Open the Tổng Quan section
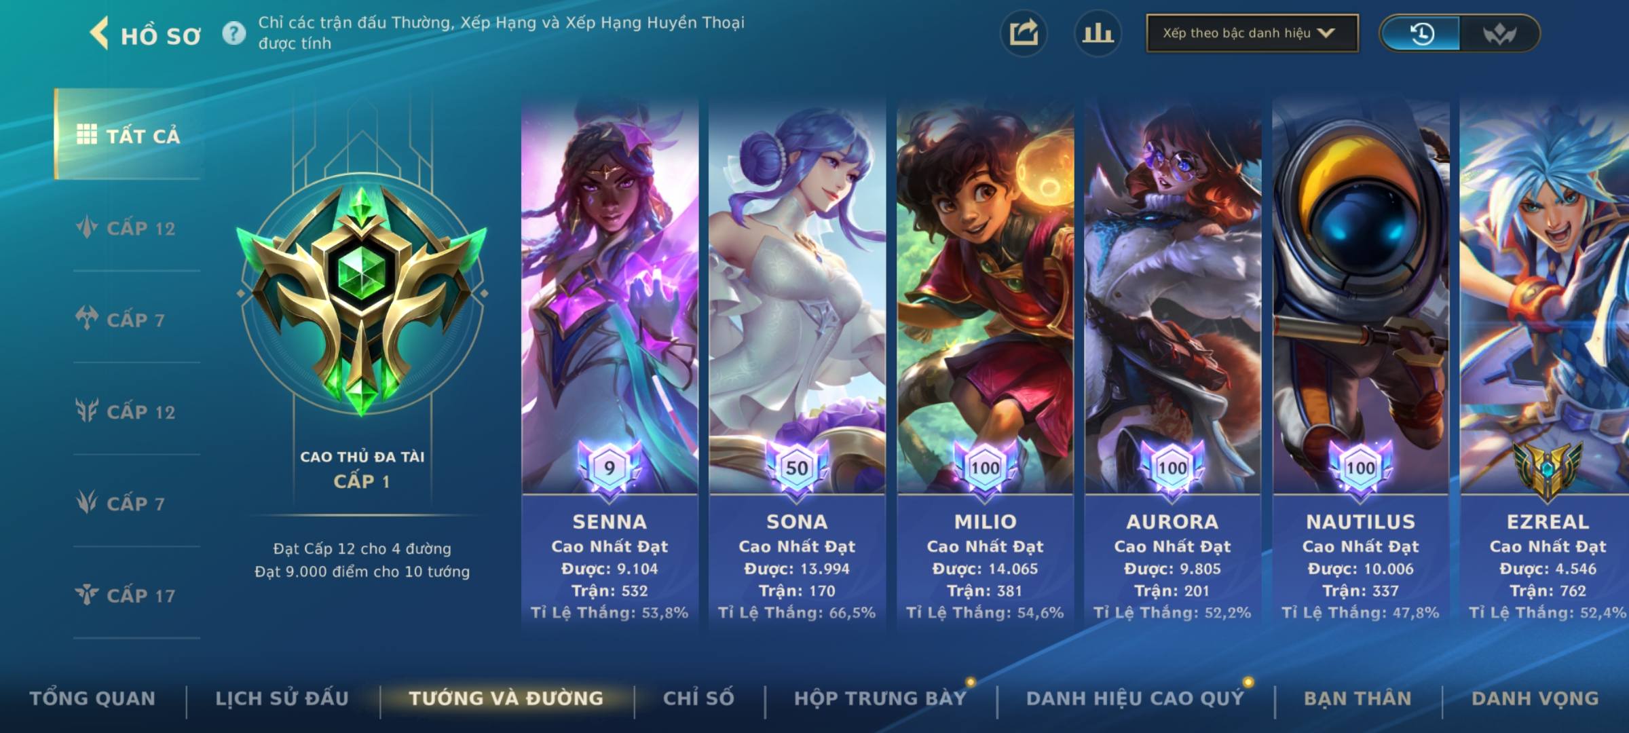 92,698
